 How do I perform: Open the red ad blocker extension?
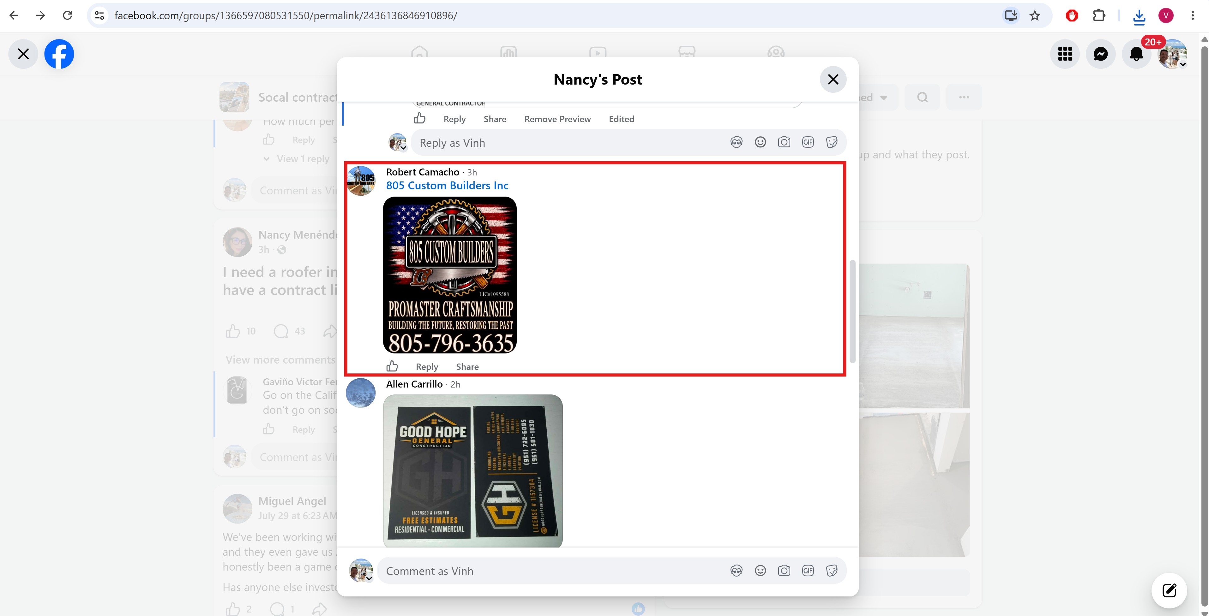point(1072,15)
